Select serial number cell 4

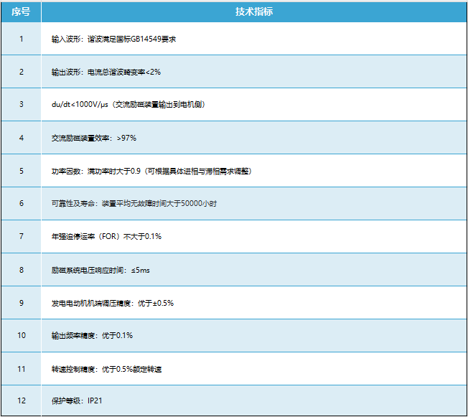[21, 138]
